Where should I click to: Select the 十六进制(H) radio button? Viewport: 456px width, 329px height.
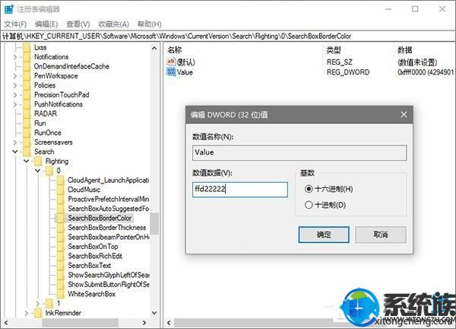[x=309, y=189]
